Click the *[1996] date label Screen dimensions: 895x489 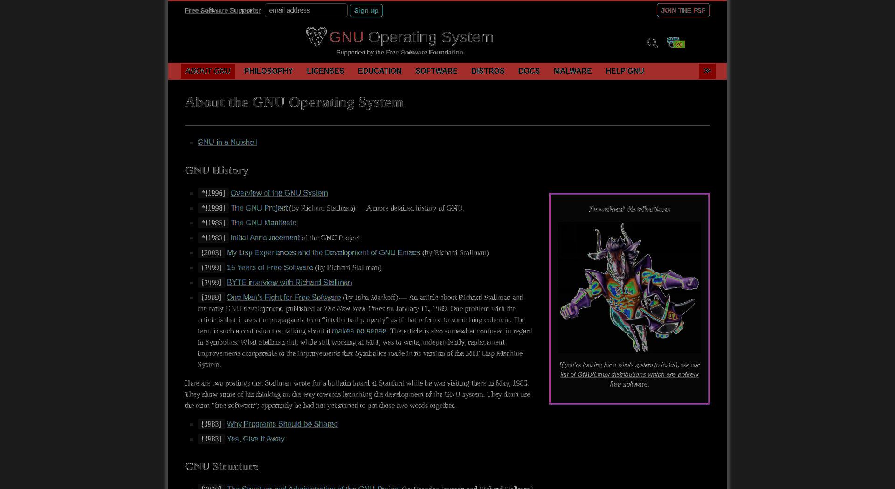click(213, 193)
